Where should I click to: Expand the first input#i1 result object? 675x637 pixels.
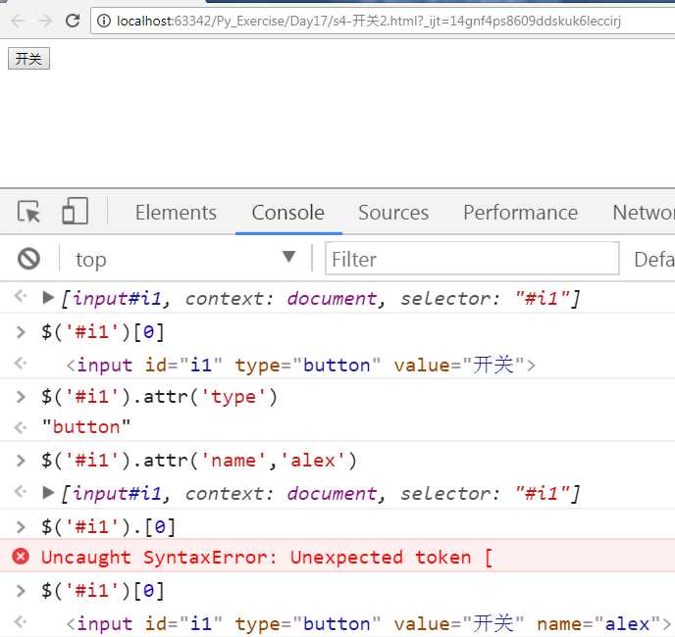click(48, 297)
